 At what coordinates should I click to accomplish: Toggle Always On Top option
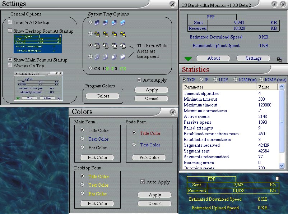point(10,66)
